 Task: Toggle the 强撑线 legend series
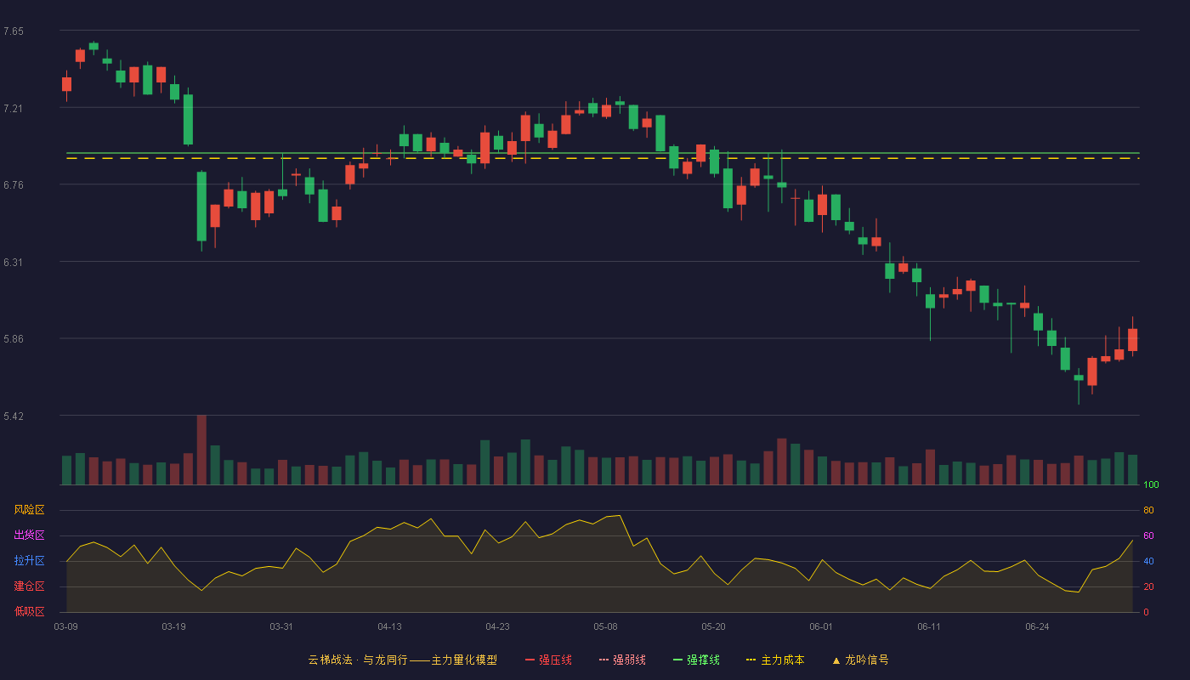coord(696,660)
